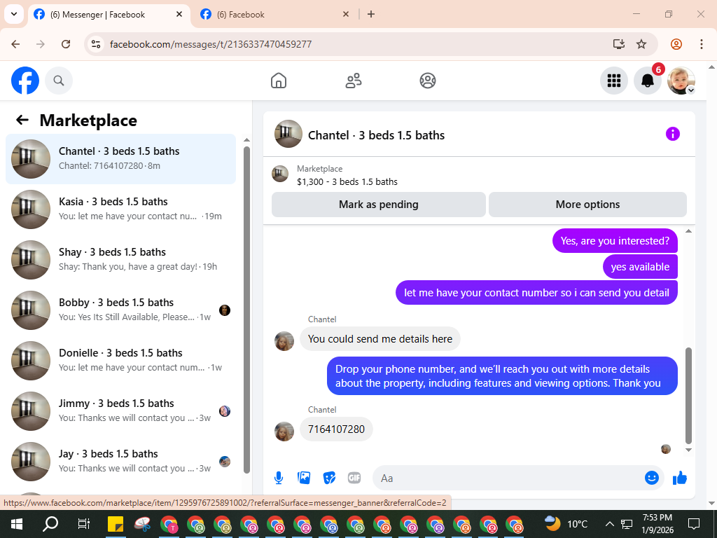The image size is (717, 538).
Task: Open the tab search dropdown arrow
Action: [x=14, y=14]
